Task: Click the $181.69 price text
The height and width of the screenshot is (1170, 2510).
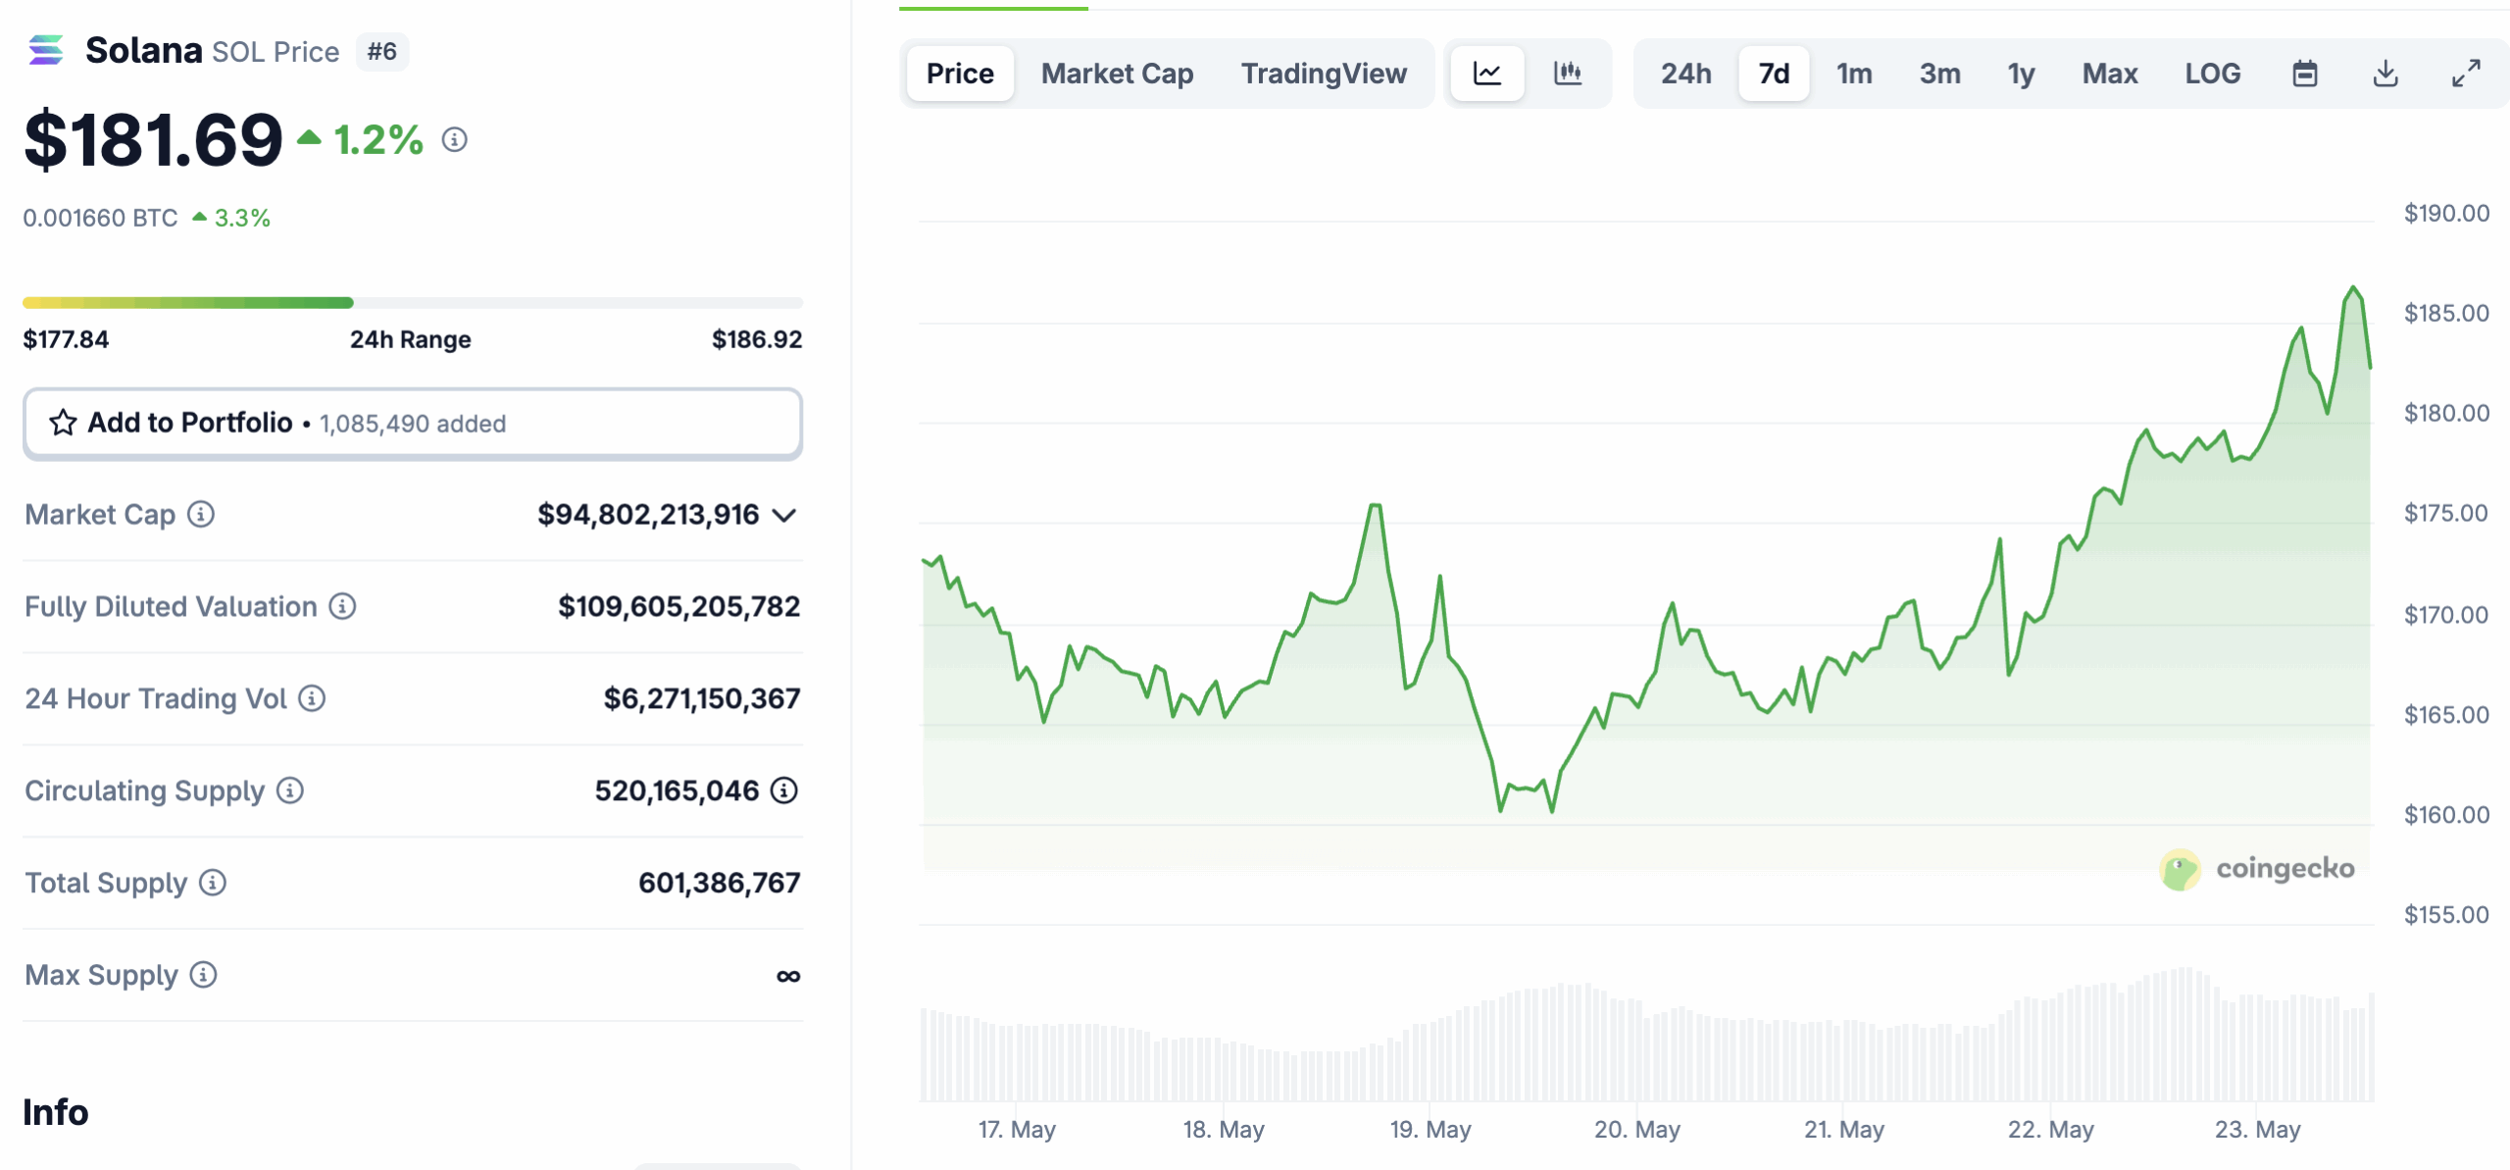Action: pos(153,140)
